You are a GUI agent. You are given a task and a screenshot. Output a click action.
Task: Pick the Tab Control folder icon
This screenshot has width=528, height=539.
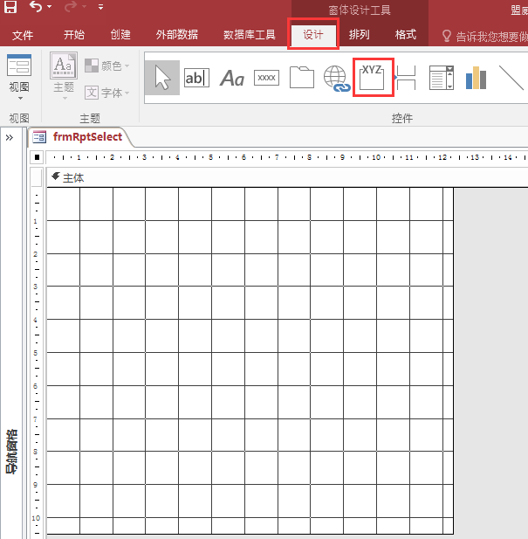click(302, 77)
